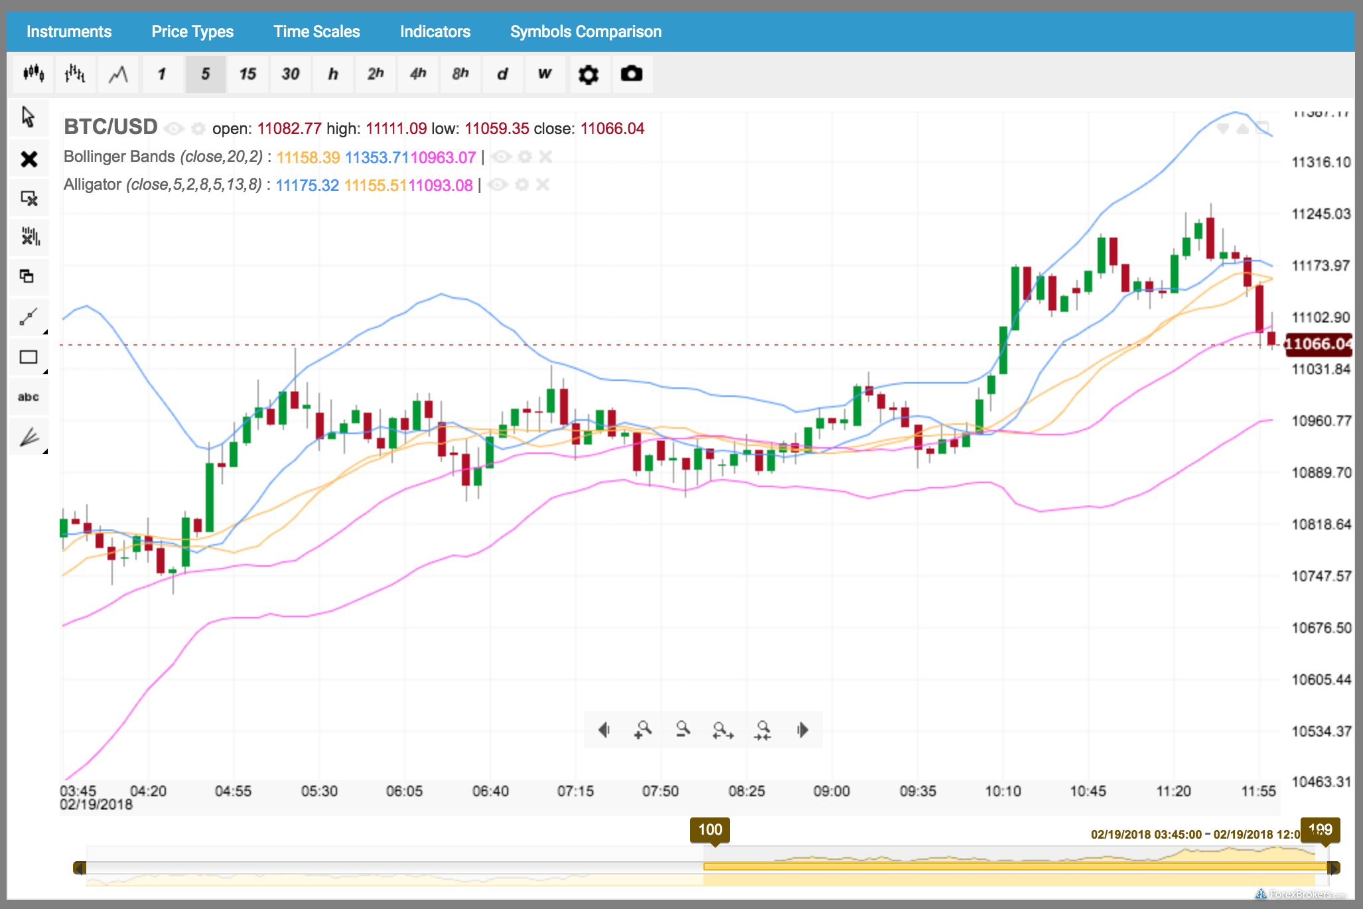Select the trend line drawing tool
Screen dimensions: 1363x909
(29, 317)
